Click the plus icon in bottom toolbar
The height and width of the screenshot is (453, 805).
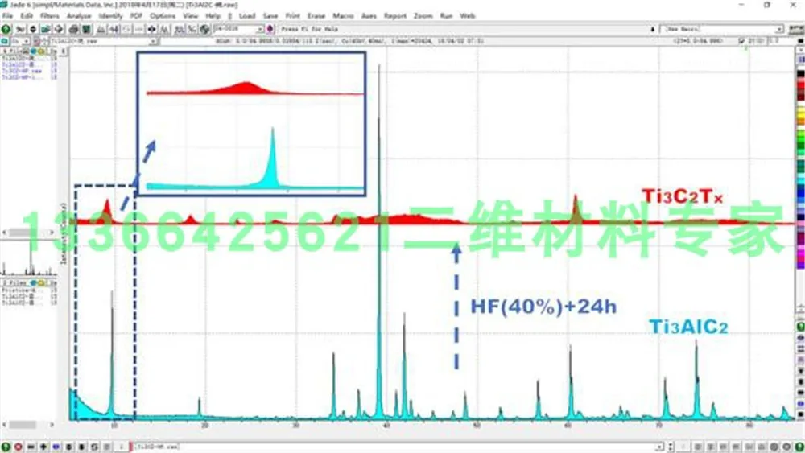pos(43,447)
